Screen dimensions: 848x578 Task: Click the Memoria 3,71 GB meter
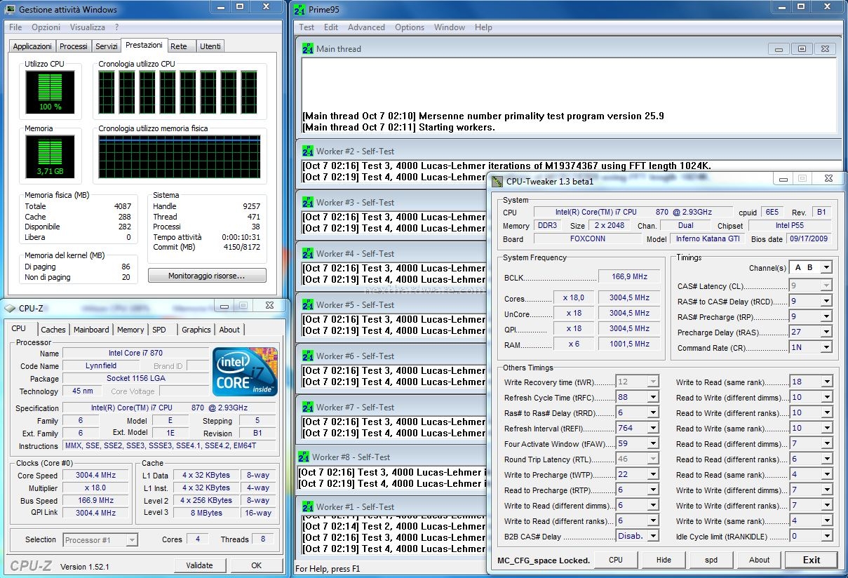50,156
